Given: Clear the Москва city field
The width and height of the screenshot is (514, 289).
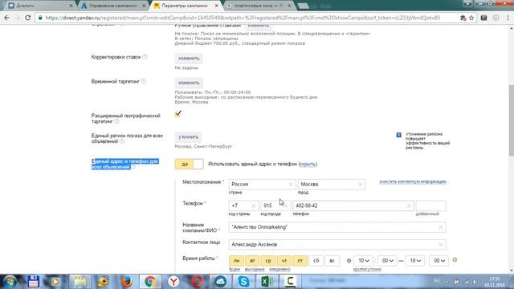Looking at the screenshot, I should click(x=361, y=185).
